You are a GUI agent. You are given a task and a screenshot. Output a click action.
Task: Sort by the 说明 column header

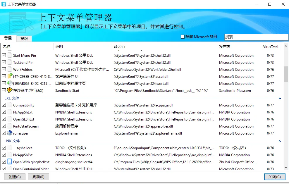(82, 47)
